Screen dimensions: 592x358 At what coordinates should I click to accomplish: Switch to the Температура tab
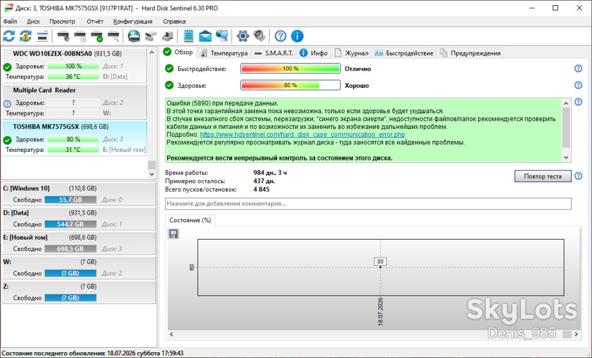(224, 53)
